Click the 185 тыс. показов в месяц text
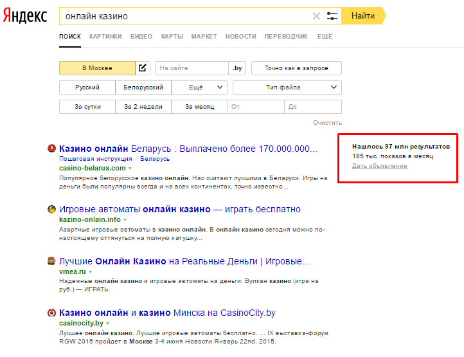 [x=393, y=156]
